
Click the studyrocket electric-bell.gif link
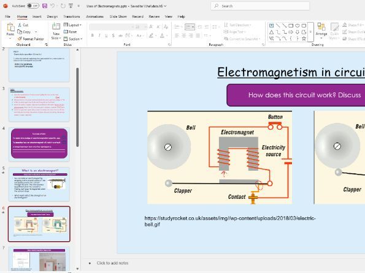click(x=230, y=221)
